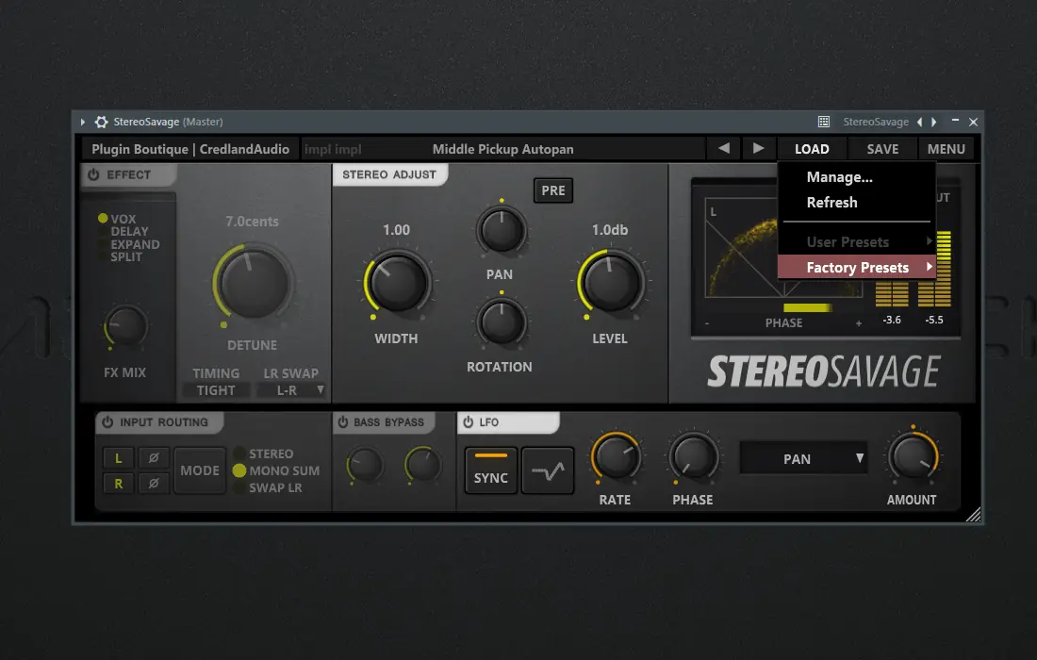Minimize the StereoSavage plugin window

tap(955, 121)
